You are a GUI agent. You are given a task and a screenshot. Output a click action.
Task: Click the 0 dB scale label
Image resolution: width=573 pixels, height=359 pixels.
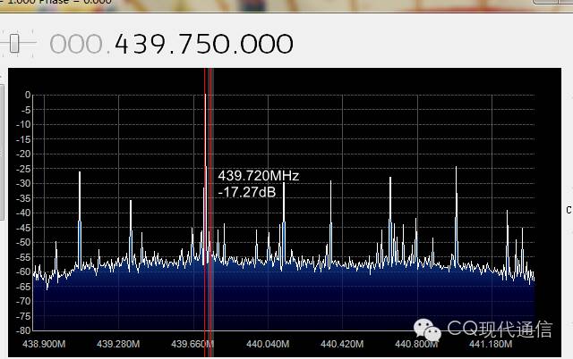[28, 95]
